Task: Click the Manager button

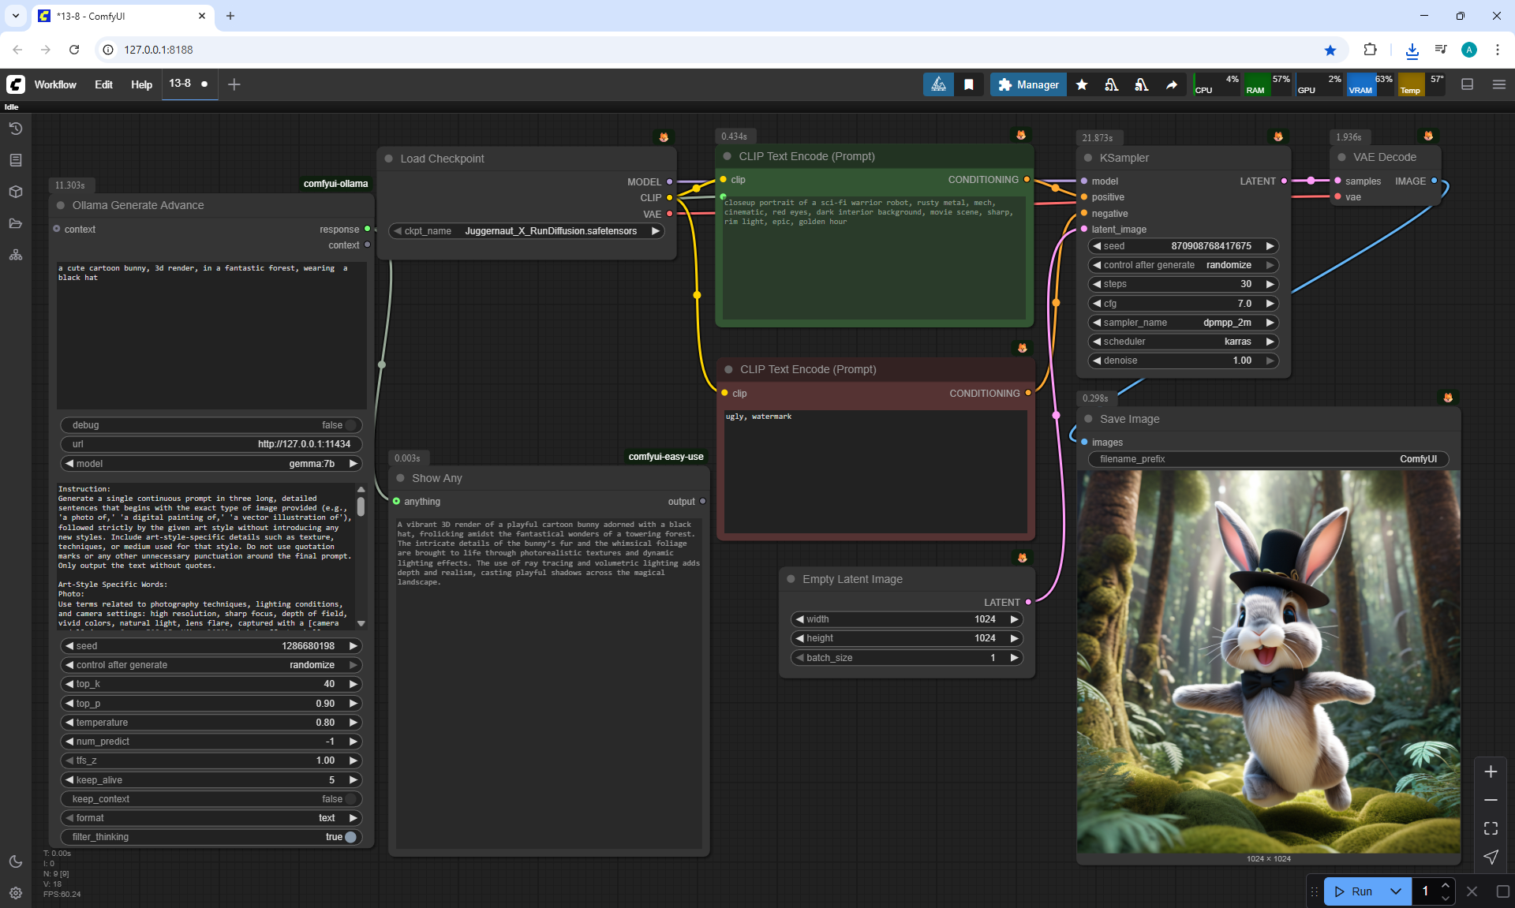Action: coord(1028,84)
